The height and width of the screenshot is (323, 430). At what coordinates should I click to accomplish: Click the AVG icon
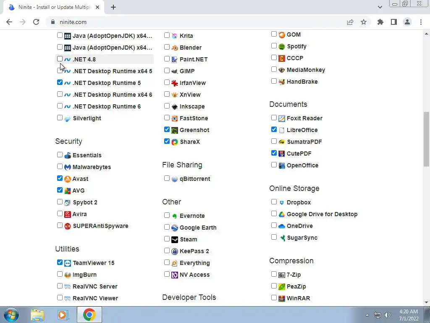coord(68,191)
